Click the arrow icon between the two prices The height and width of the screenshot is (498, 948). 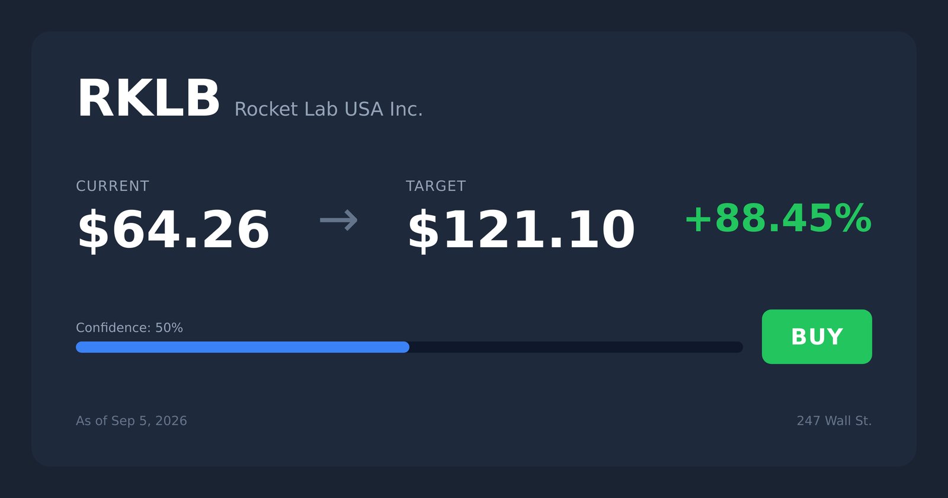click(x=339, y=221)
